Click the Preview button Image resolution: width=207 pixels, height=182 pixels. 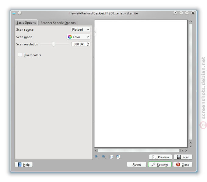coord(160,157)
